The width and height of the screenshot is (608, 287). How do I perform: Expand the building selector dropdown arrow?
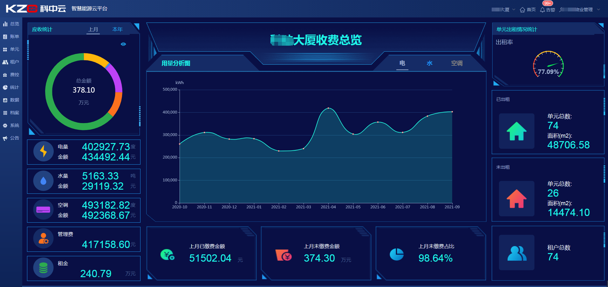click(514, 10)
